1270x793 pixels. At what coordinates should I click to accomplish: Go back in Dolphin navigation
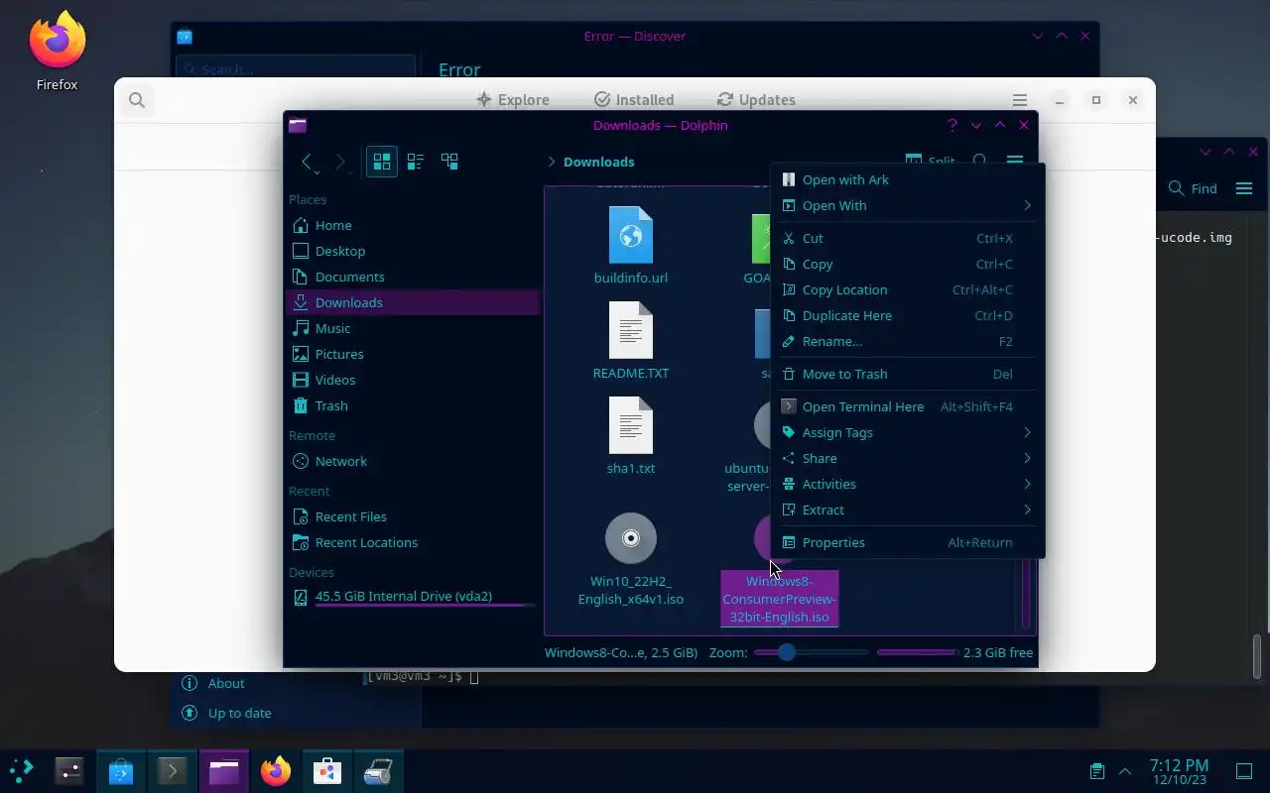pyautogui.click(x=308, y=162)
